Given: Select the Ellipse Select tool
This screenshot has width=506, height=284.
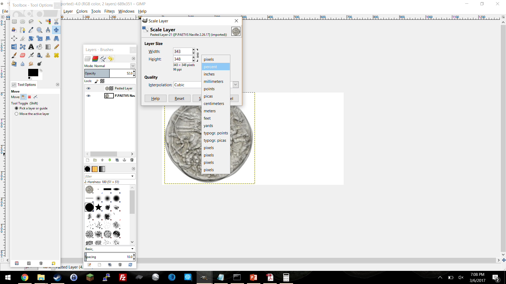Looking at the screenshot, I should coord(23,22).
